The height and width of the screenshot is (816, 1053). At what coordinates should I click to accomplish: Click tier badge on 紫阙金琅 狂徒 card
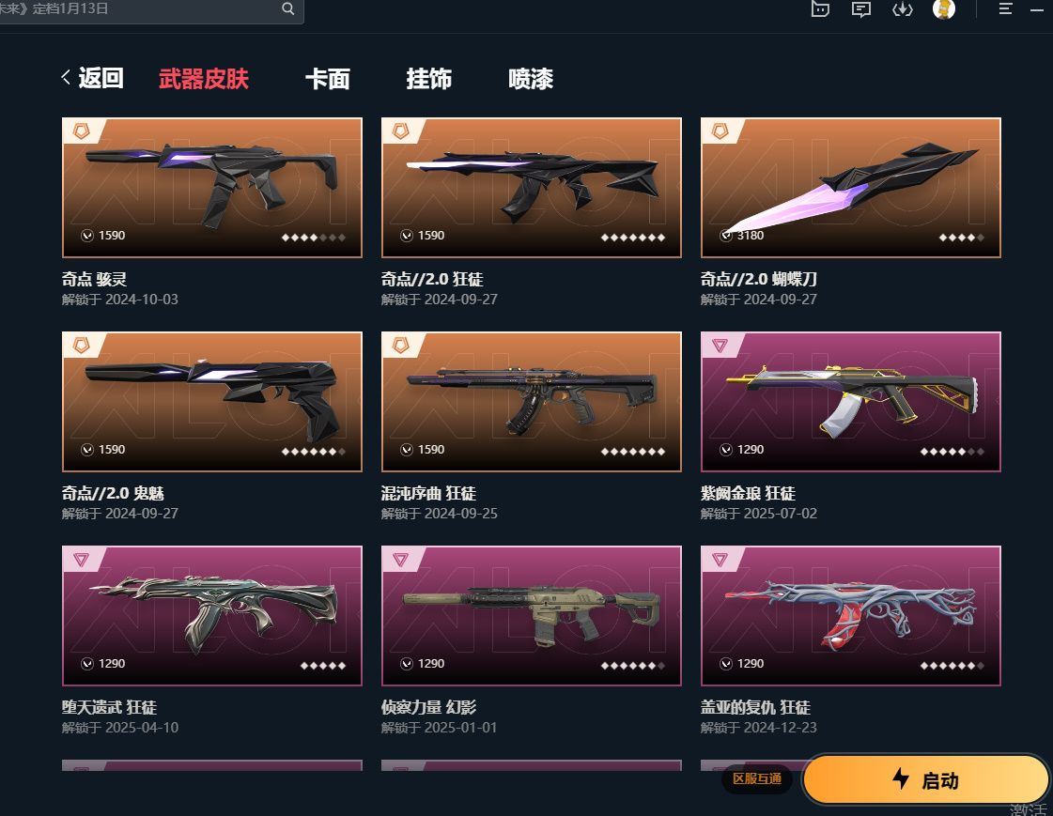[x=720, y=345]
